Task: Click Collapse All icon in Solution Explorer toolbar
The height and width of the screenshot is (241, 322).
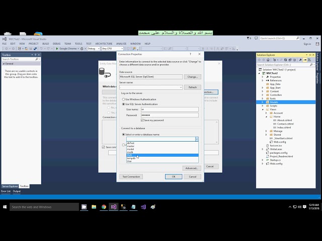Action: [x=290, y=60]
